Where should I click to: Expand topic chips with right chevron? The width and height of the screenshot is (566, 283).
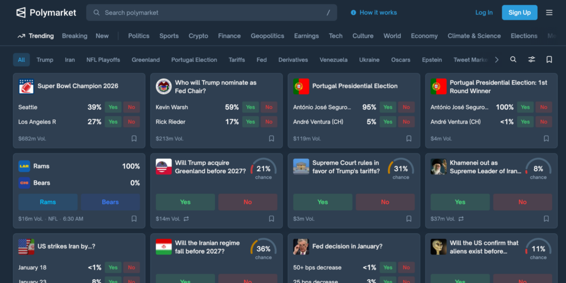(x=496, y=60)
